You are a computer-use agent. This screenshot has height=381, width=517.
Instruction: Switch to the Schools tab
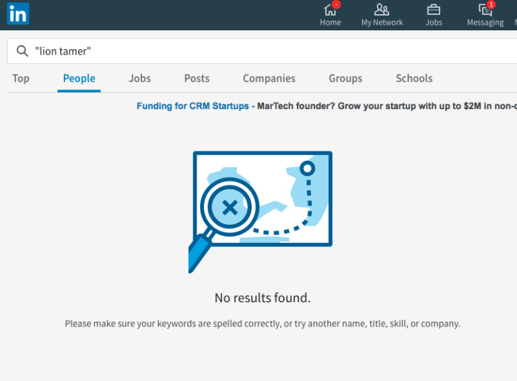414,79
